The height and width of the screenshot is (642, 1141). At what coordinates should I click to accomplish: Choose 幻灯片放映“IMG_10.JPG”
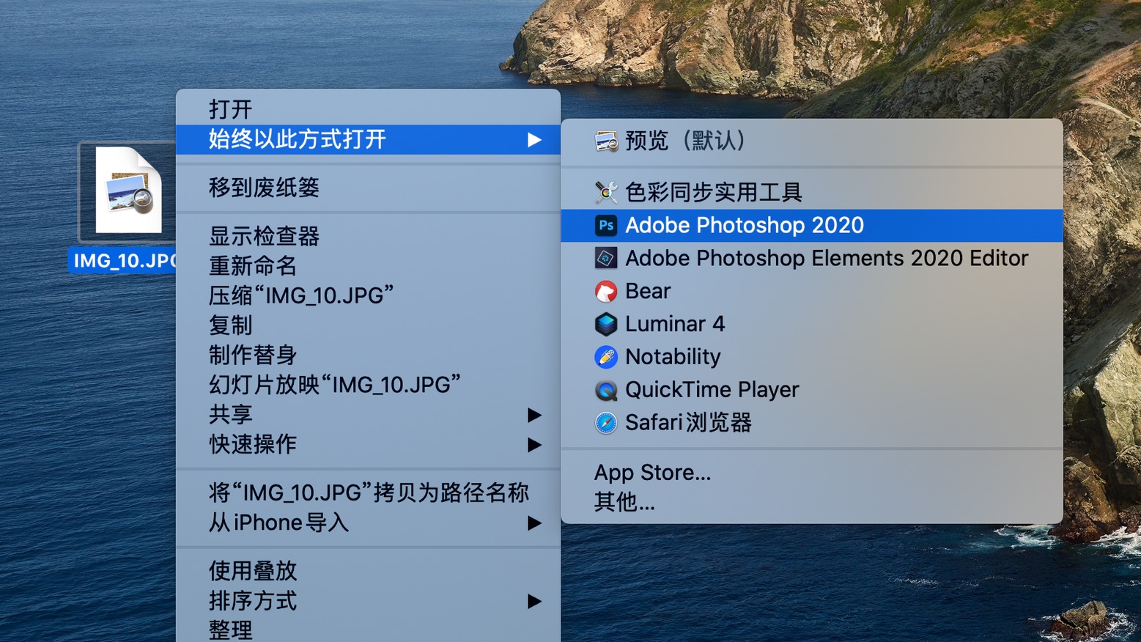click(368, 384)
